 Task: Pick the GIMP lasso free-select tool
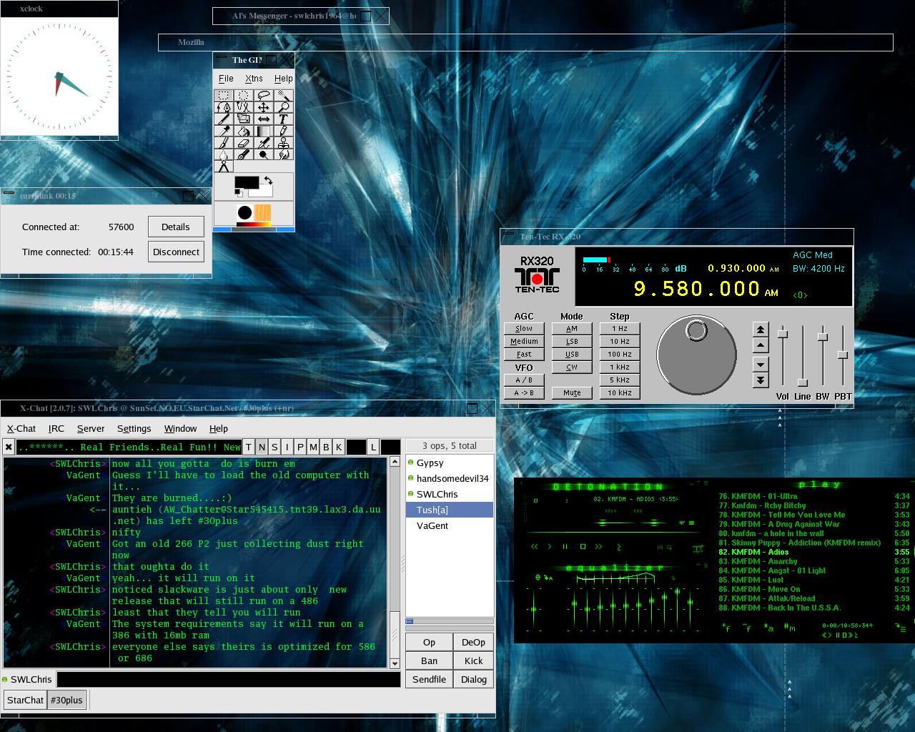click(x=264, y=95)
